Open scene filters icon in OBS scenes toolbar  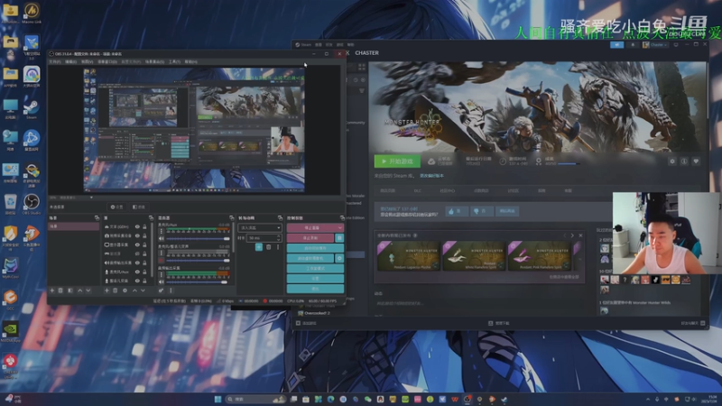point(70,291)
